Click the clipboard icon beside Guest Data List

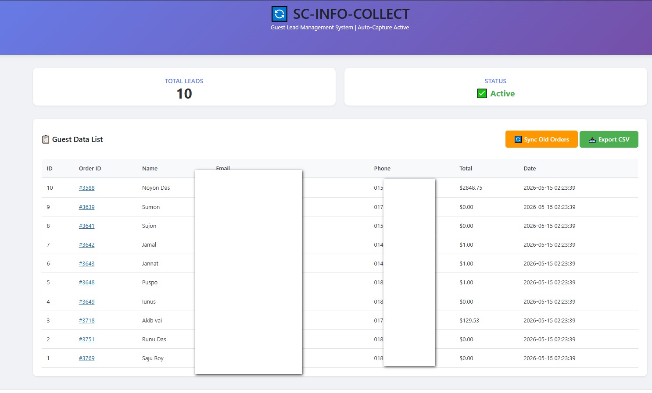(46, 139)
